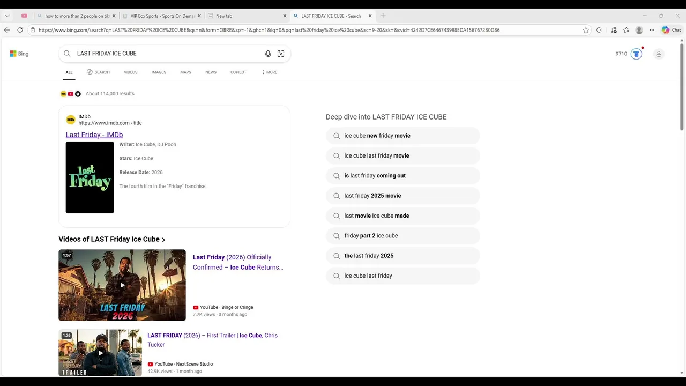Search 'last movie ice cube made' suggestion

coord(403,216)
